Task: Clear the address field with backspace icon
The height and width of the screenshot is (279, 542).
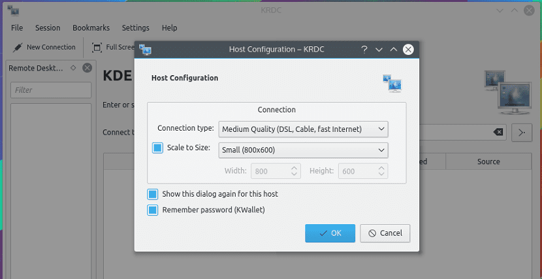Action: [x=498, y=132]
